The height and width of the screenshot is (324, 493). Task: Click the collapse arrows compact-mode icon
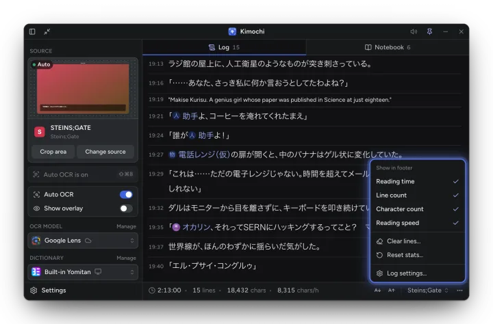pos(47,31)
